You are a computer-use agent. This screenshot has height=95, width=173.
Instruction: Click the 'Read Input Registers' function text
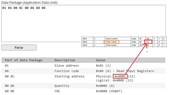pyautogui.click(x=135, y=71)
